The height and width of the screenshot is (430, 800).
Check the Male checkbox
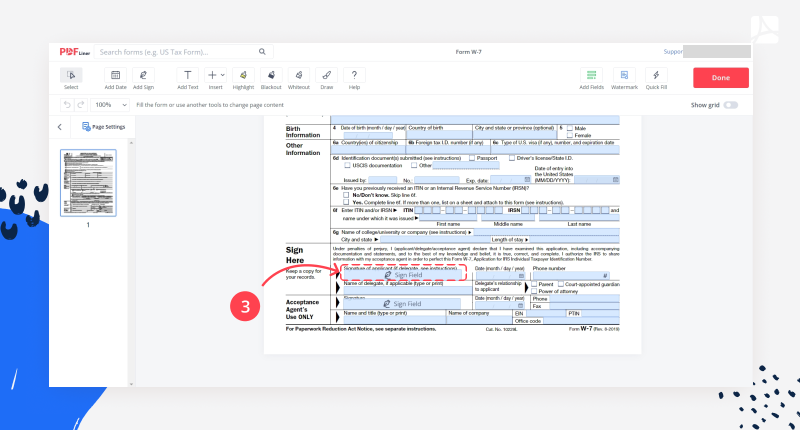coord(569,128)
